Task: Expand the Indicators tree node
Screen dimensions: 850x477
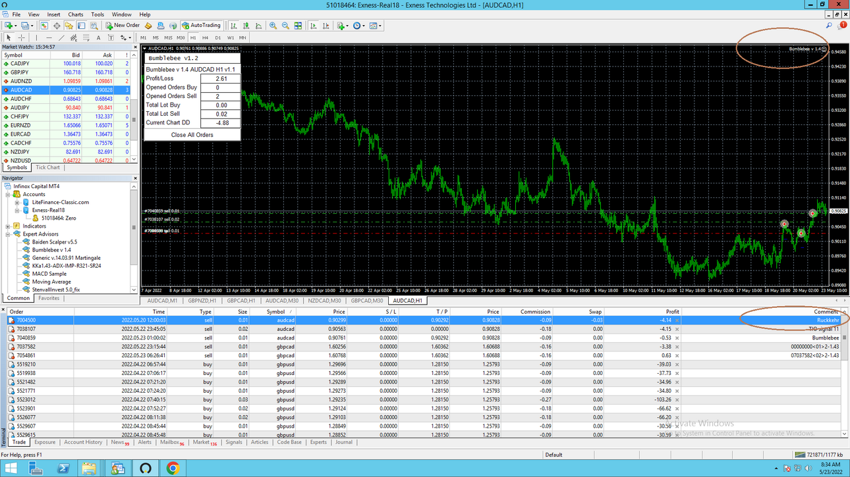Action: click(8, 226)
